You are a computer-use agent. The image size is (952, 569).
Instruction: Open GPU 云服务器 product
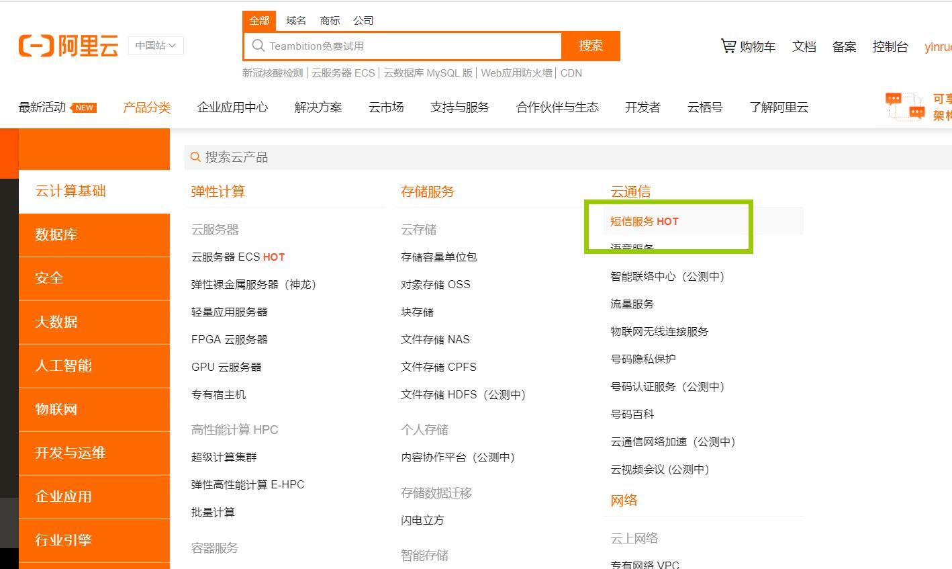pyautogui.click(x=226, y=367)
